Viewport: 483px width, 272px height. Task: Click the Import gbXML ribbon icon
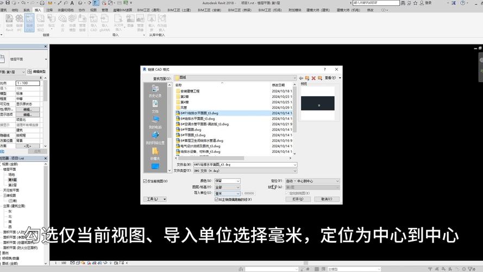click(105, 22)
